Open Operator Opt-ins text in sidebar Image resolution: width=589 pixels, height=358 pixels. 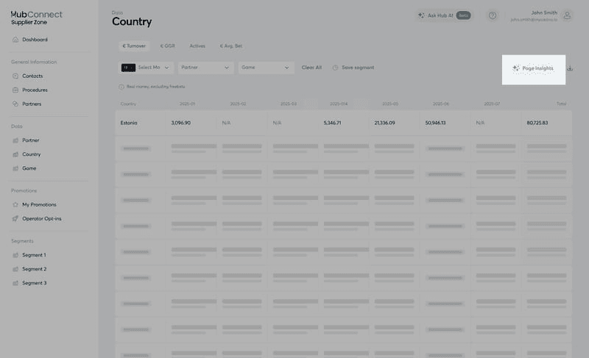(x=42, y=218)
